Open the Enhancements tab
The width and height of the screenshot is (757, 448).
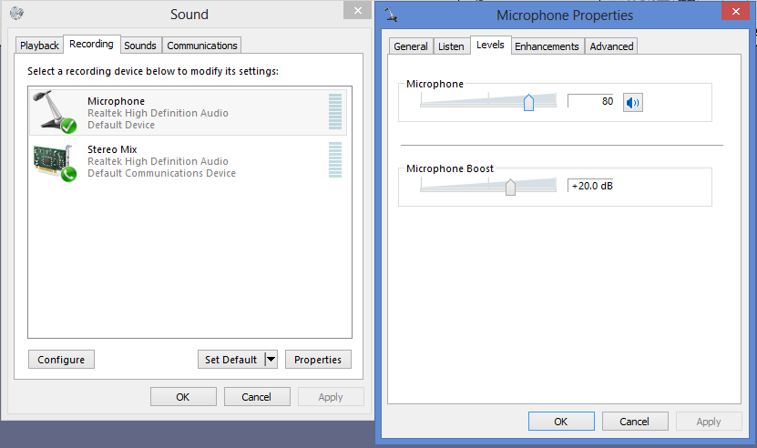547,46
